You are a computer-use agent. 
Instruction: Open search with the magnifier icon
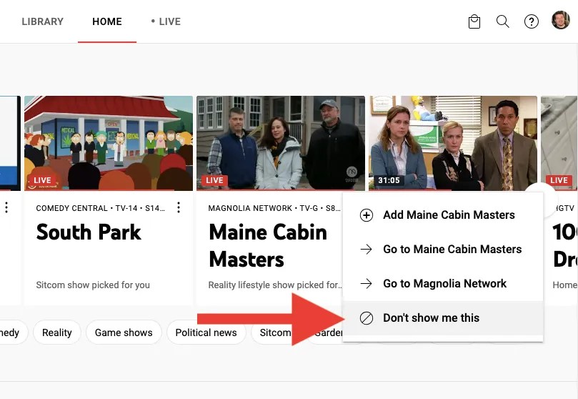click(502, 21)
